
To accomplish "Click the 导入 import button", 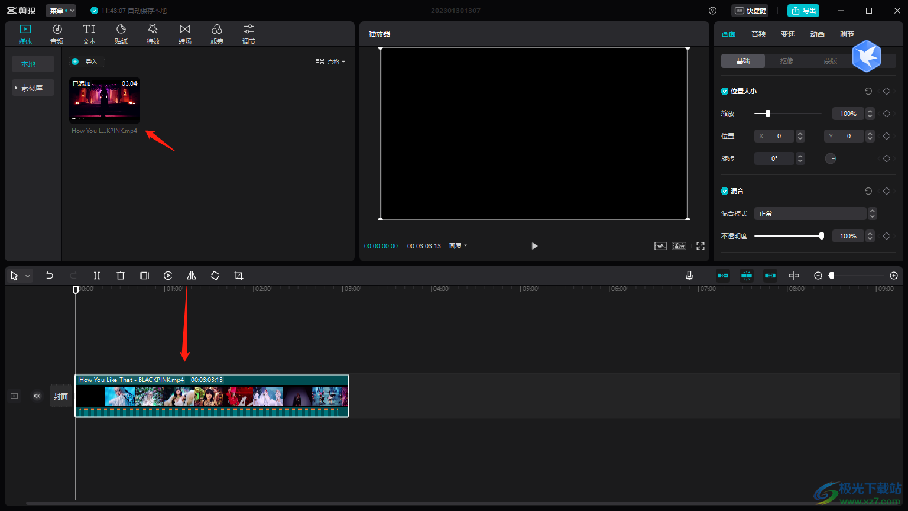I will pos(87,62).
